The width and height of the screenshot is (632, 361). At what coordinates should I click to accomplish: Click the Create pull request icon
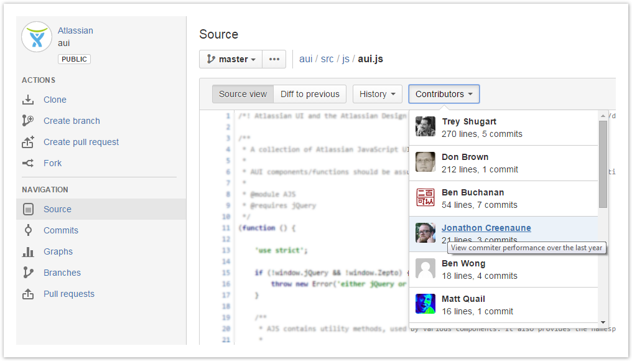click(x=28, y=142)
